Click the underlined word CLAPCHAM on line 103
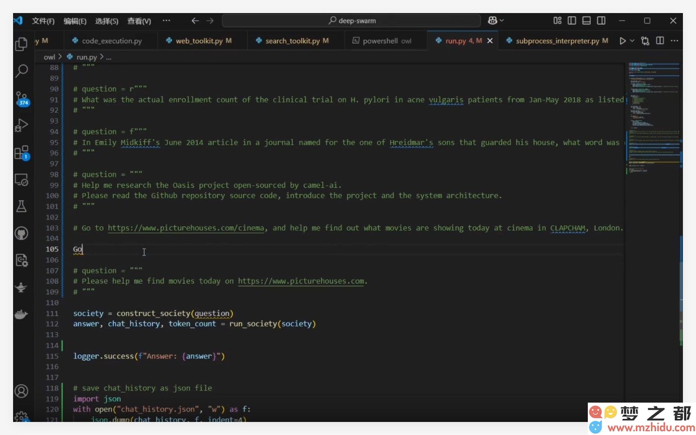 click(568, 228)
